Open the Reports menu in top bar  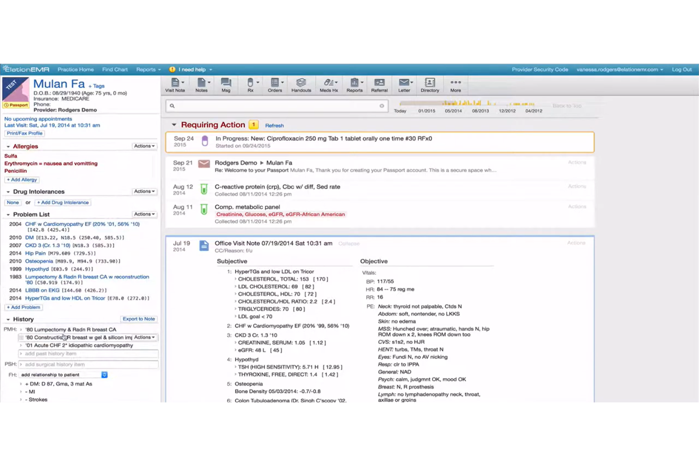[148, 69]
